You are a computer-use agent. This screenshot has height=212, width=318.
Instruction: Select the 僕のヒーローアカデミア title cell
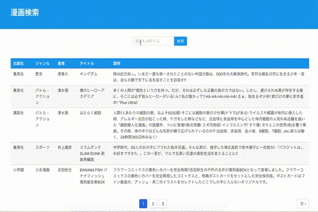click(92, 93)
